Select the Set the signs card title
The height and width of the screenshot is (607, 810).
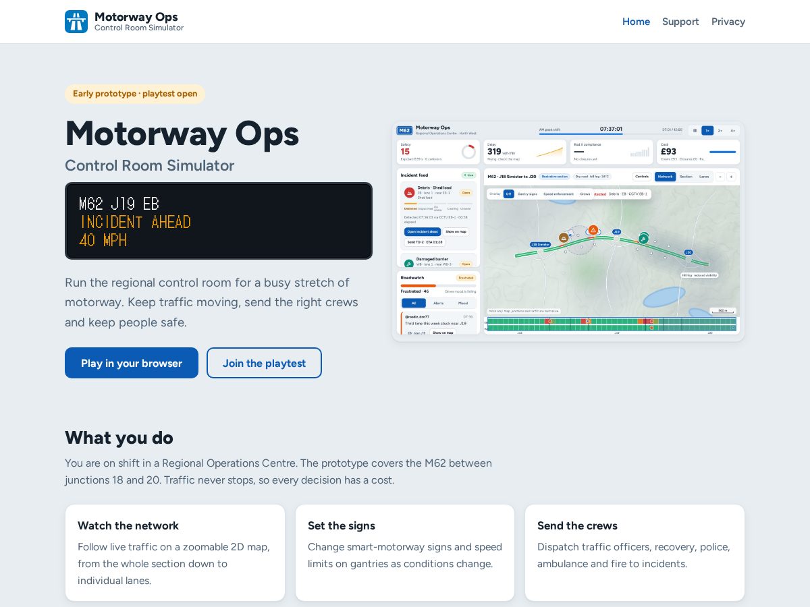click(x=342, y=525)
